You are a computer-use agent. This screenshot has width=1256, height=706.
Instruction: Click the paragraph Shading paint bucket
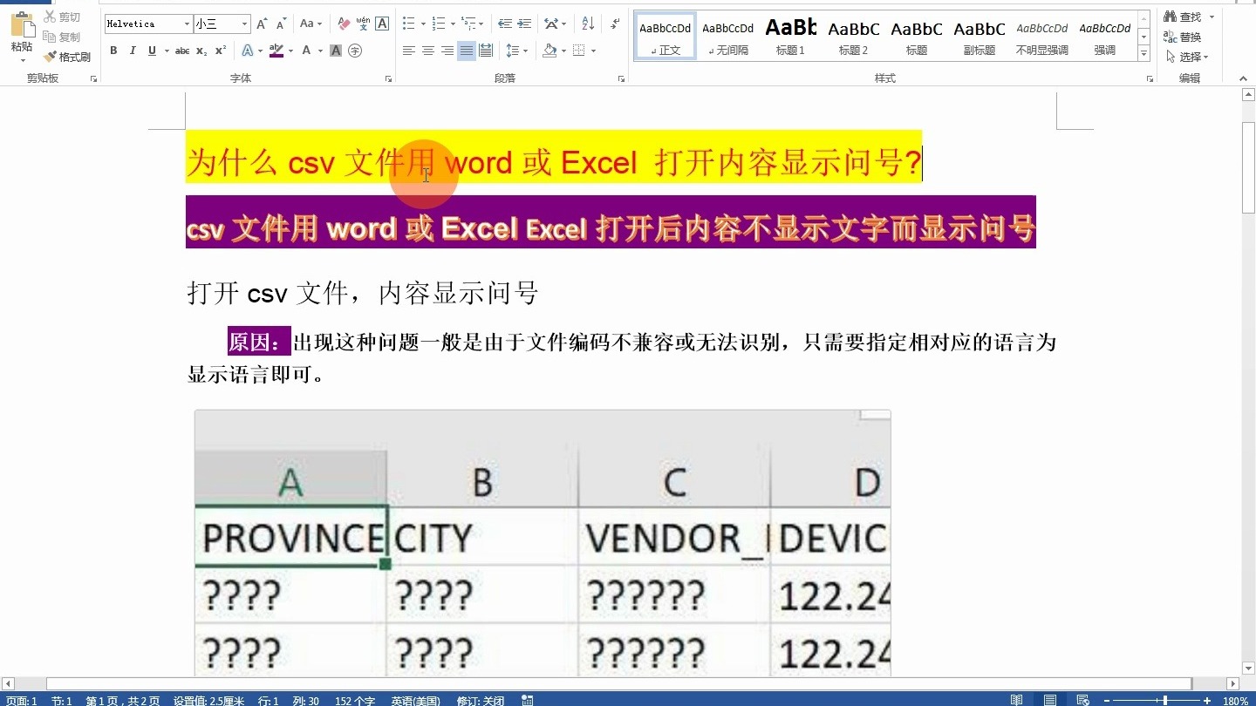pyautogui.click(x=549, y=51)
